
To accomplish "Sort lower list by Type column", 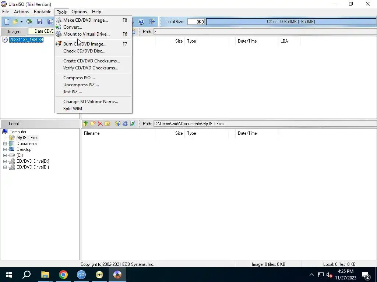I will 207,133.
